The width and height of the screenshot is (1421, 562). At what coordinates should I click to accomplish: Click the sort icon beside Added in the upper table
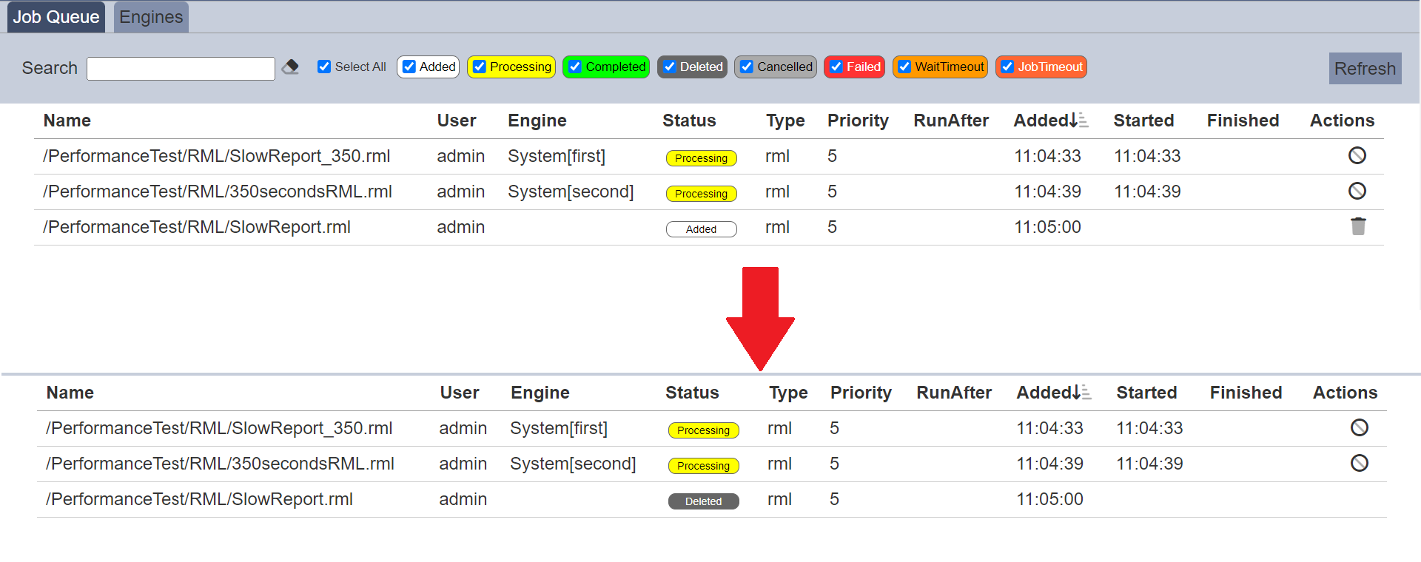point(1080,120)
